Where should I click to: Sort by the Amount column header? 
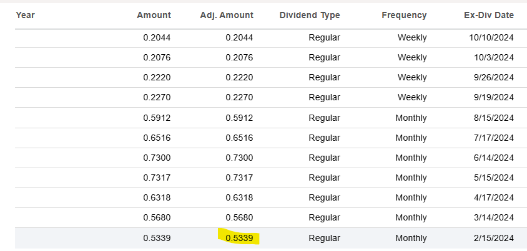(154, 15)
